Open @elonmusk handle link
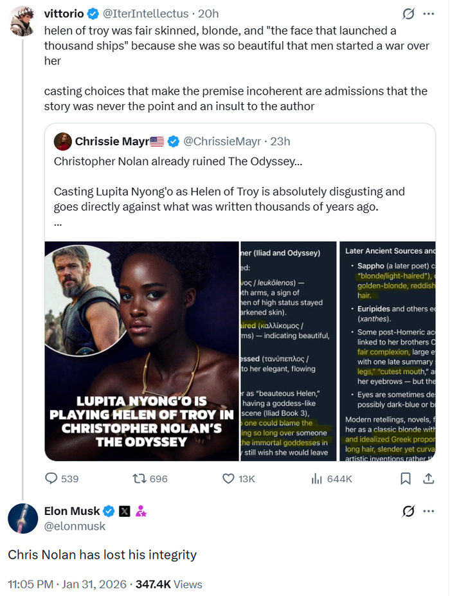Viewport: 450px width, 596px height. (x=75, y=526)
